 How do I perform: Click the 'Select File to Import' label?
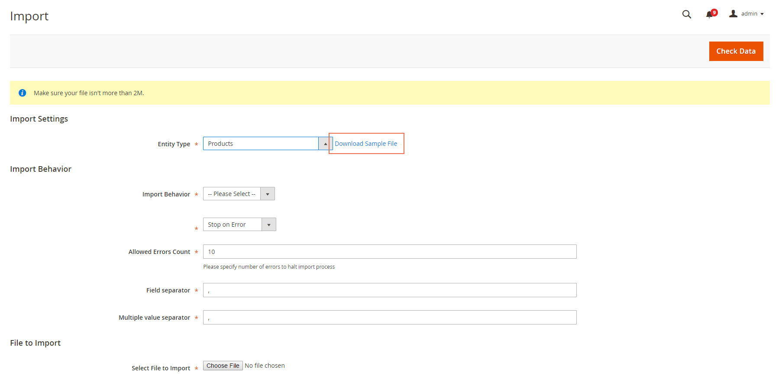pos(161,368)
